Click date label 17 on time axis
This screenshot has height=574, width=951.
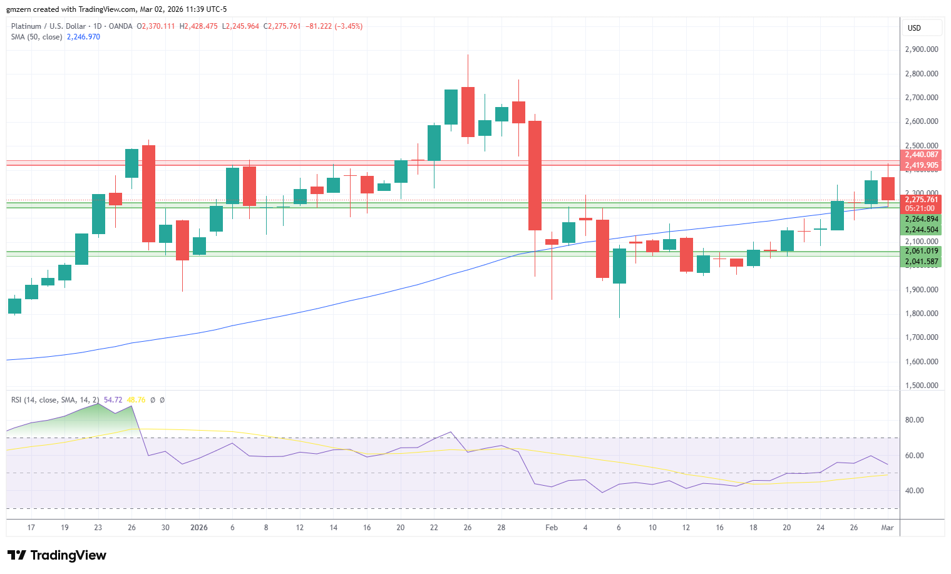31,528
